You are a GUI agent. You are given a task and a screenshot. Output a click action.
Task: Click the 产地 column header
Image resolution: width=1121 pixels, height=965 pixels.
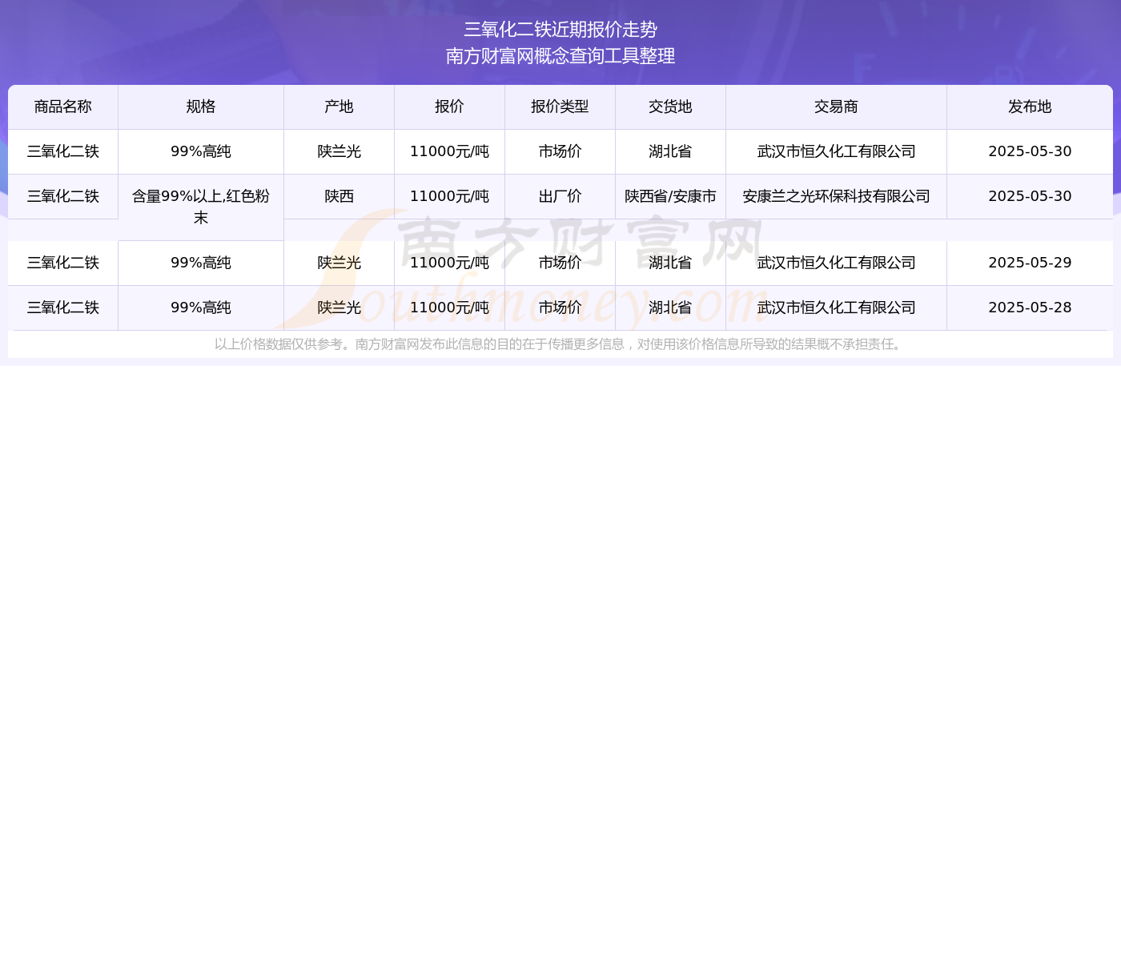pos(340,107)
